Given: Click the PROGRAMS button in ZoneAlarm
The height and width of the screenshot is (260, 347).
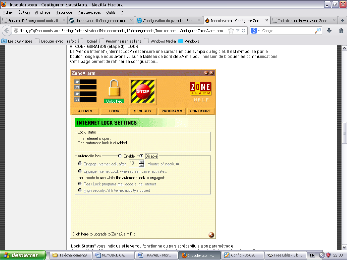Looking at the screenshot, I should pyautogui.click(x=172, y=111).
